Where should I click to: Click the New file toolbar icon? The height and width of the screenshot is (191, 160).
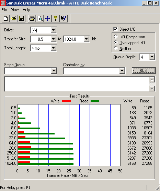pos(5,19)
